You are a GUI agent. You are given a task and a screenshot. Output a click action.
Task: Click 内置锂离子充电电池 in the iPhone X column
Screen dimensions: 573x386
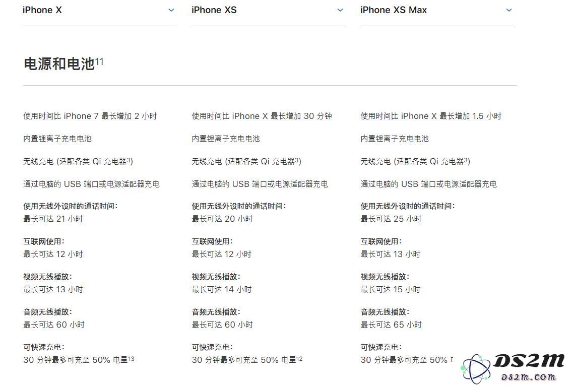57,139
